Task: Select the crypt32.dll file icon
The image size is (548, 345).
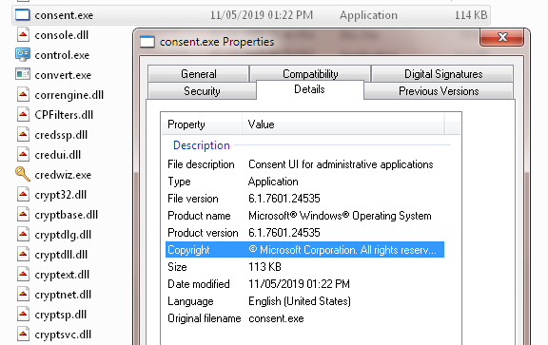Action: point(23,195)
